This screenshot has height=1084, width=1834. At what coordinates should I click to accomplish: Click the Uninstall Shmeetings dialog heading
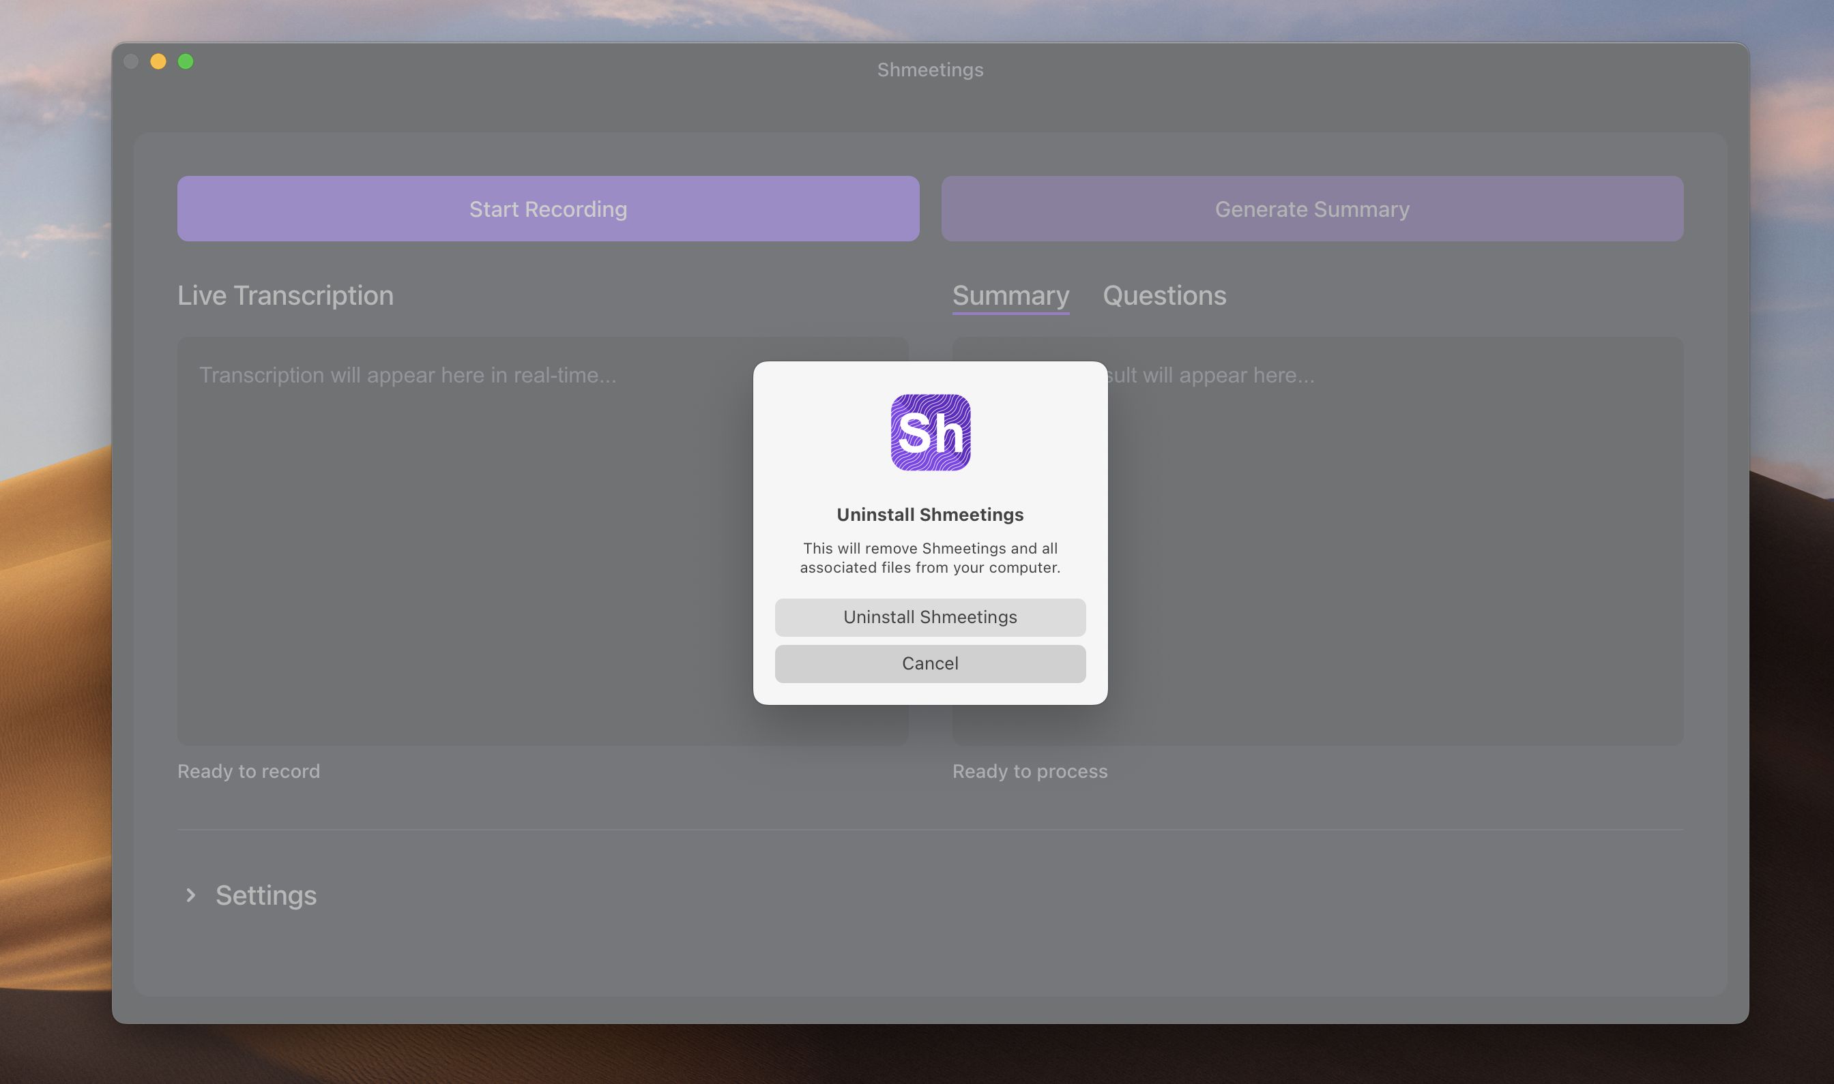[x=929, y=513]
